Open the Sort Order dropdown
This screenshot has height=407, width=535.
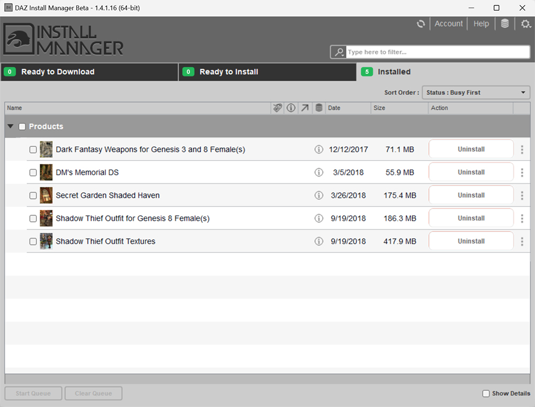(x=476, y=93)
